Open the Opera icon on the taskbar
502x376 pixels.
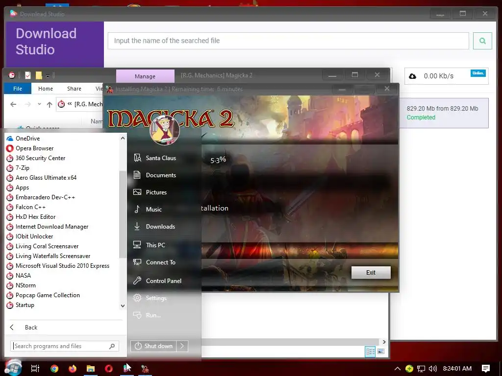pos(109,369)
